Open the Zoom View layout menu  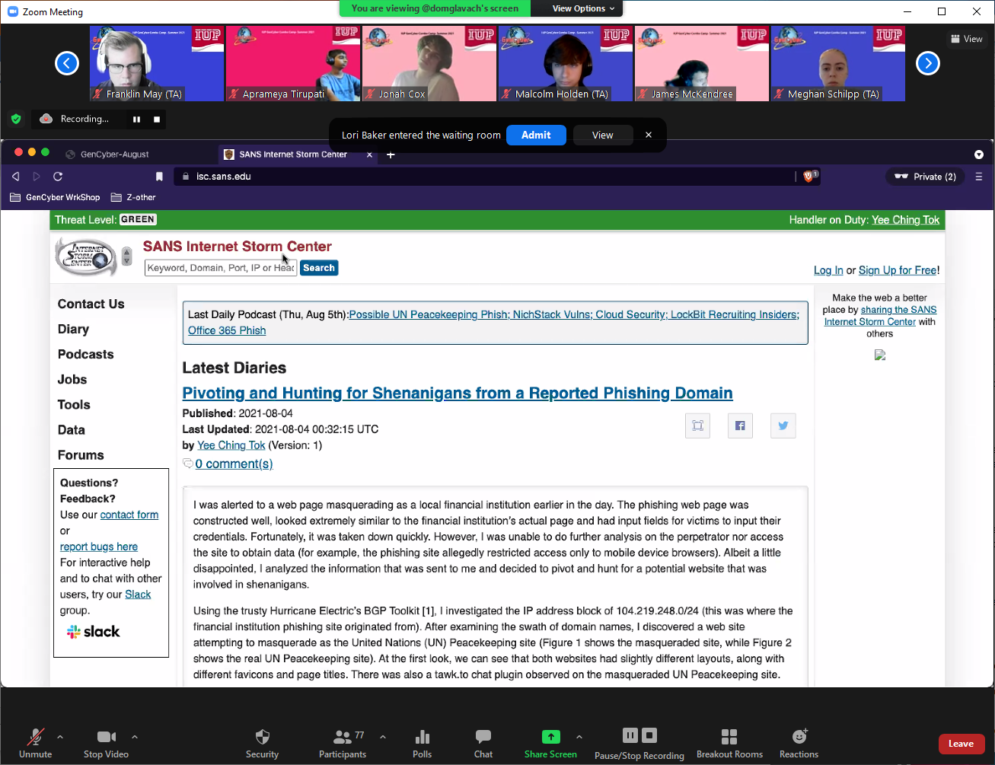(967, 39)
